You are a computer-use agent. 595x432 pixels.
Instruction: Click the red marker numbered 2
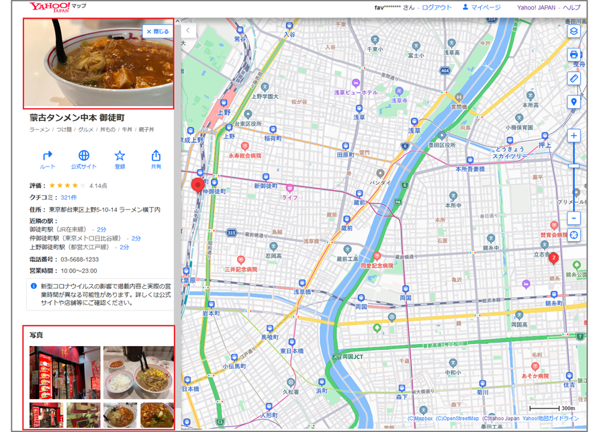[x=553, y=258]
